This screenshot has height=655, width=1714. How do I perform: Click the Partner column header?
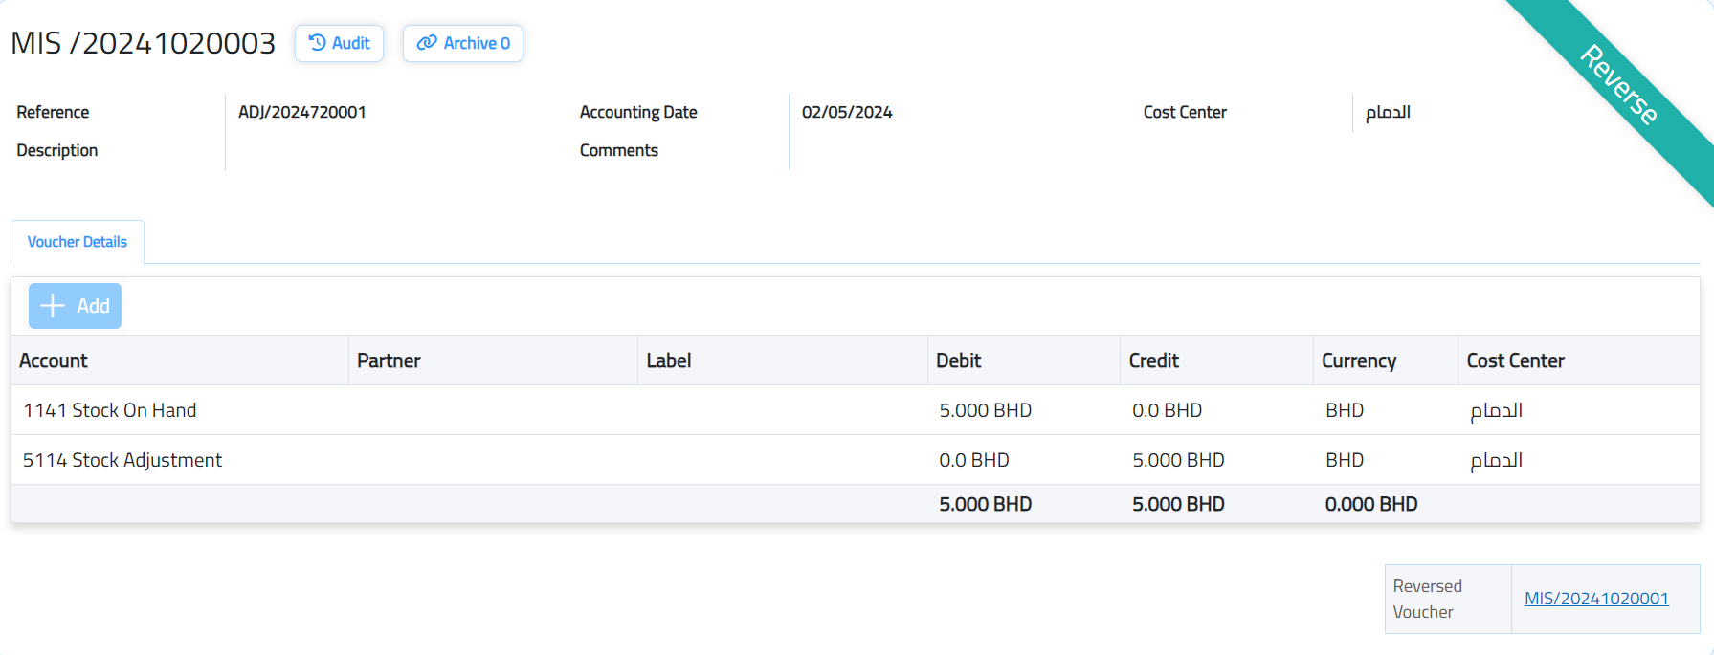coord(389,360)
